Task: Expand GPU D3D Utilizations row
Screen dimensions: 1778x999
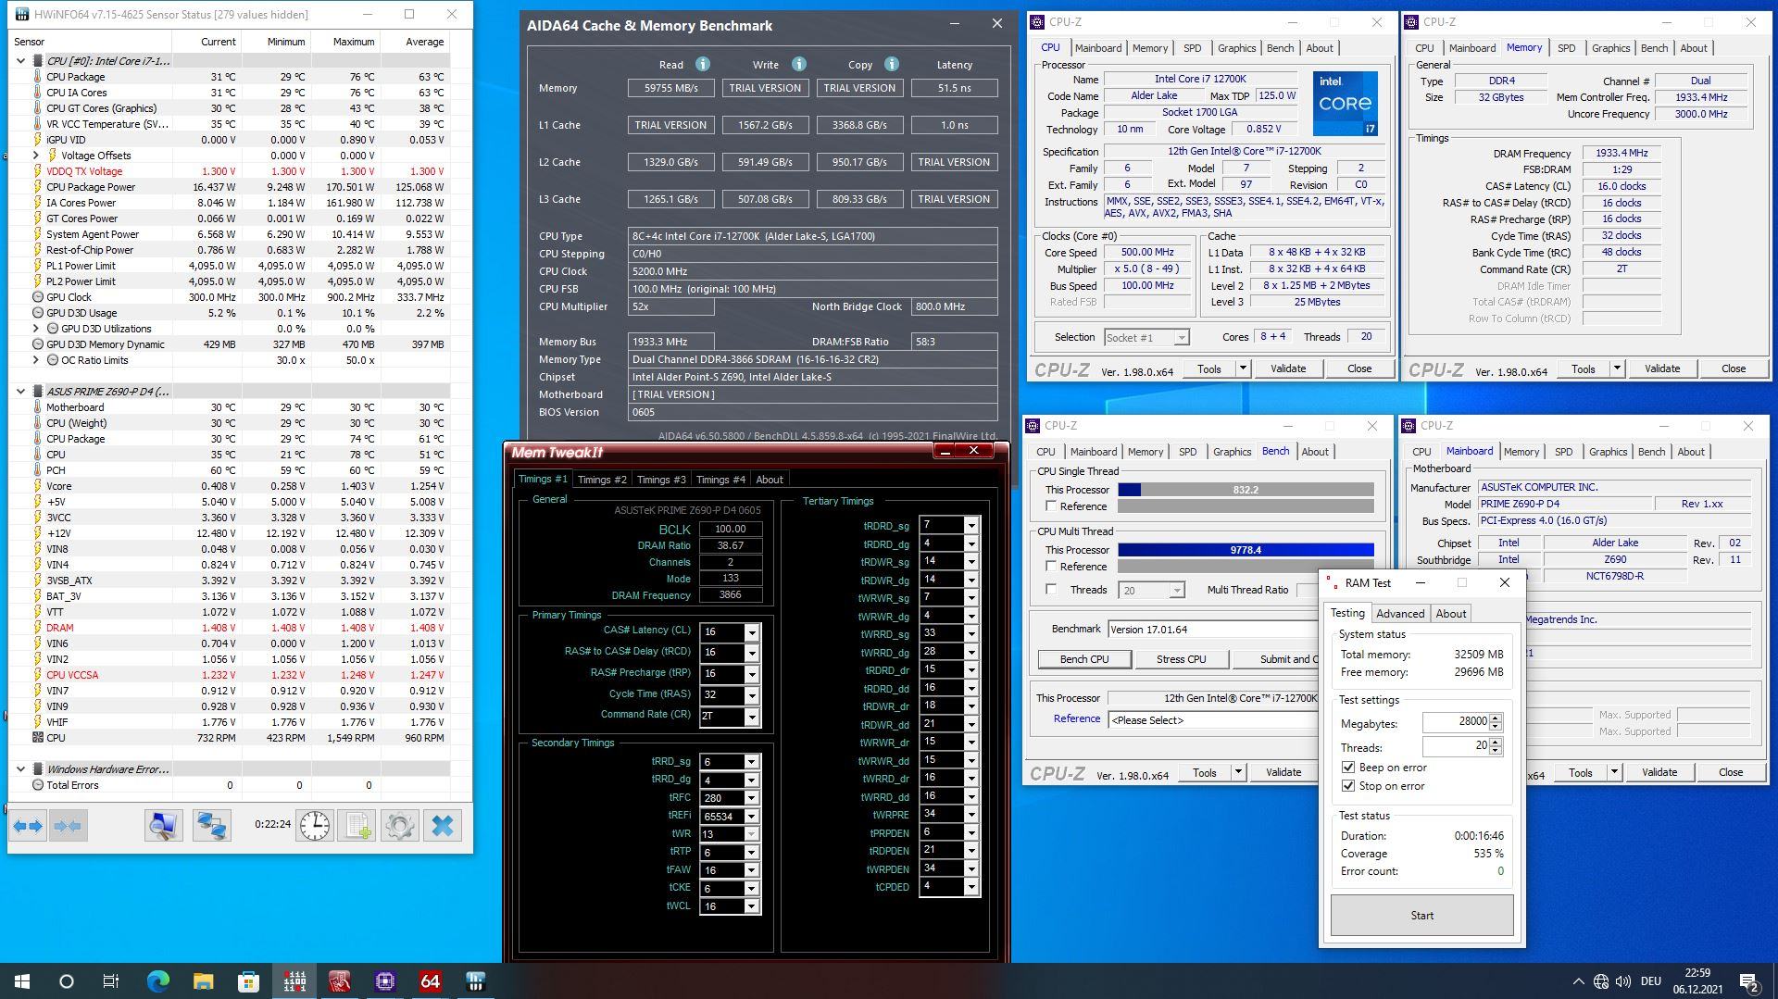Action: [36, 329]
